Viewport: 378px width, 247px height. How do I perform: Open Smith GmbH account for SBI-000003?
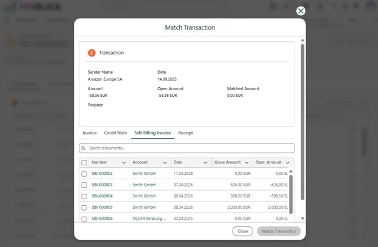pos(144,185)
